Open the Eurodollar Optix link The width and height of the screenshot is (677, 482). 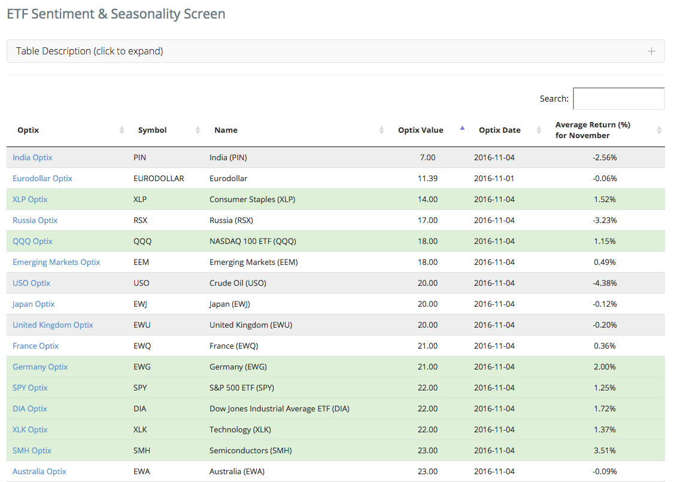(42, 178)
